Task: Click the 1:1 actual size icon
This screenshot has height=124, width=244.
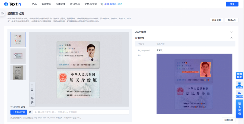Action: pyautogui.click(x=32, y=94)
